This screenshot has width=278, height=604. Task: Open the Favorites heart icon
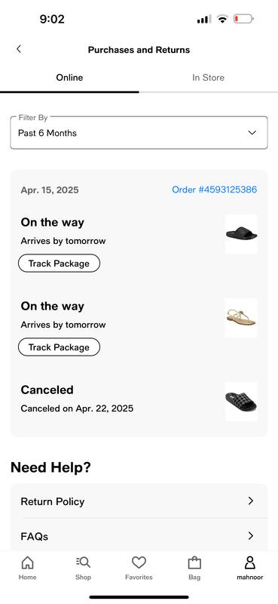(139, 562)
